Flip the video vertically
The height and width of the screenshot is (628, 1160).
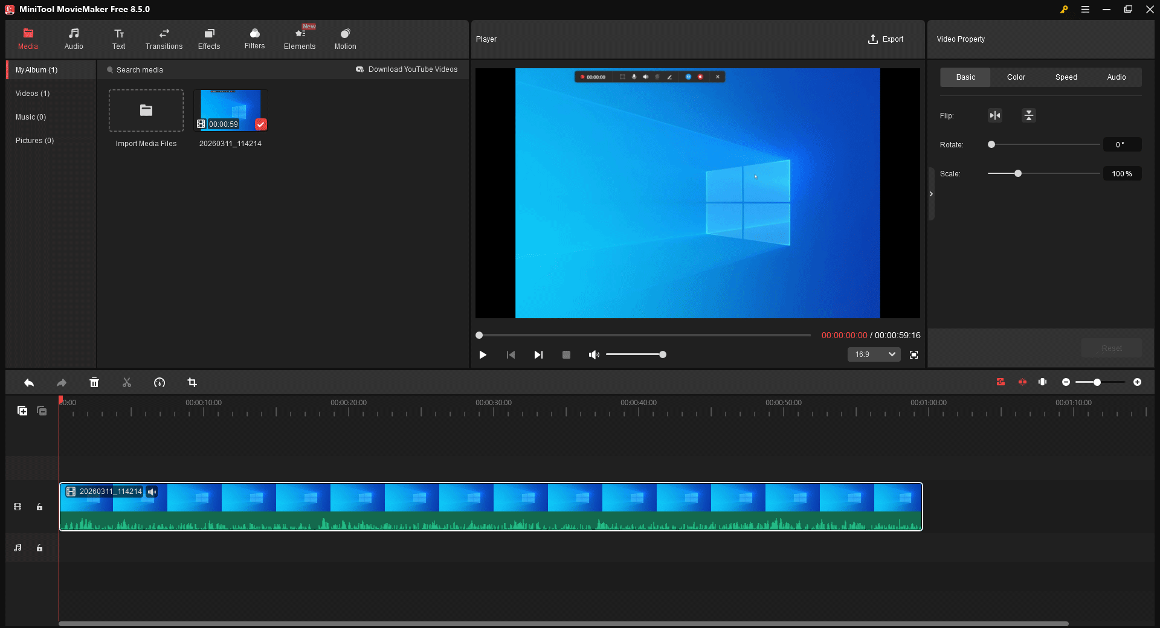pos(1028,115)
